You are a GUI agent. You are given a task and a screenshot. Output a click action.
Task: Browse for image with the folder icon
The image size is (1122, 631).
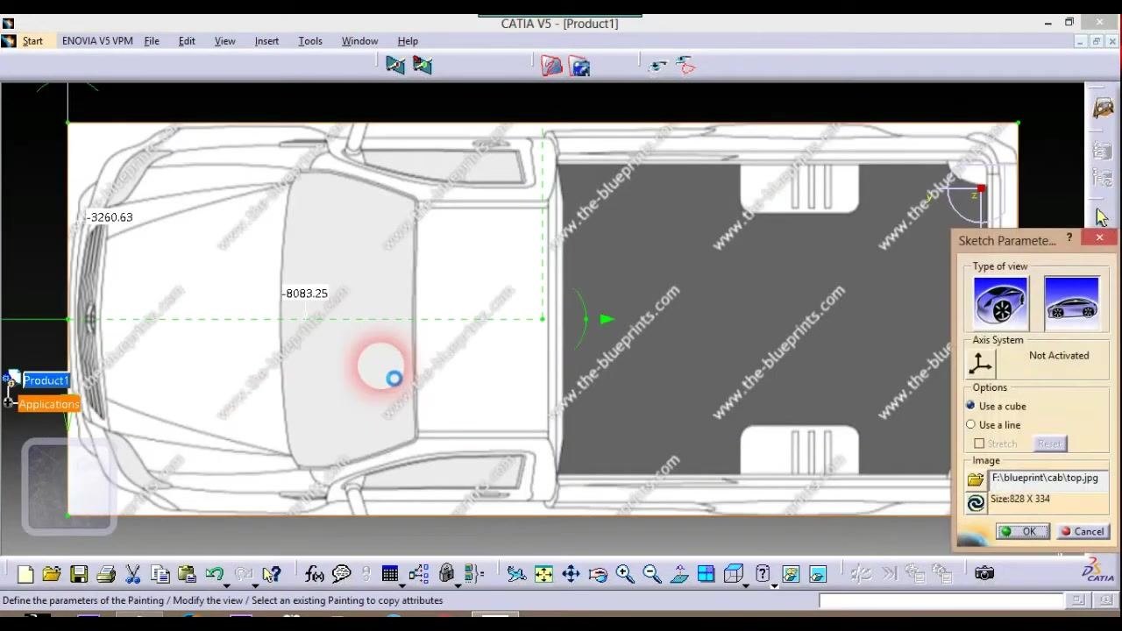tap(976, 480)
